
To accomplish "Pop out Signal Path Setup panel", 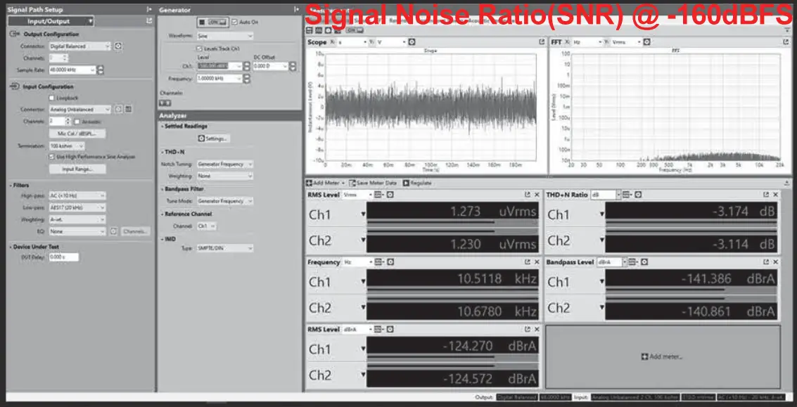I will pos(149,21).
